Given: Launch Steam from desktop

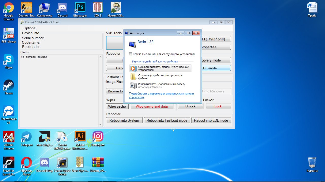Looking at the screenshot, I should point(9,87).
